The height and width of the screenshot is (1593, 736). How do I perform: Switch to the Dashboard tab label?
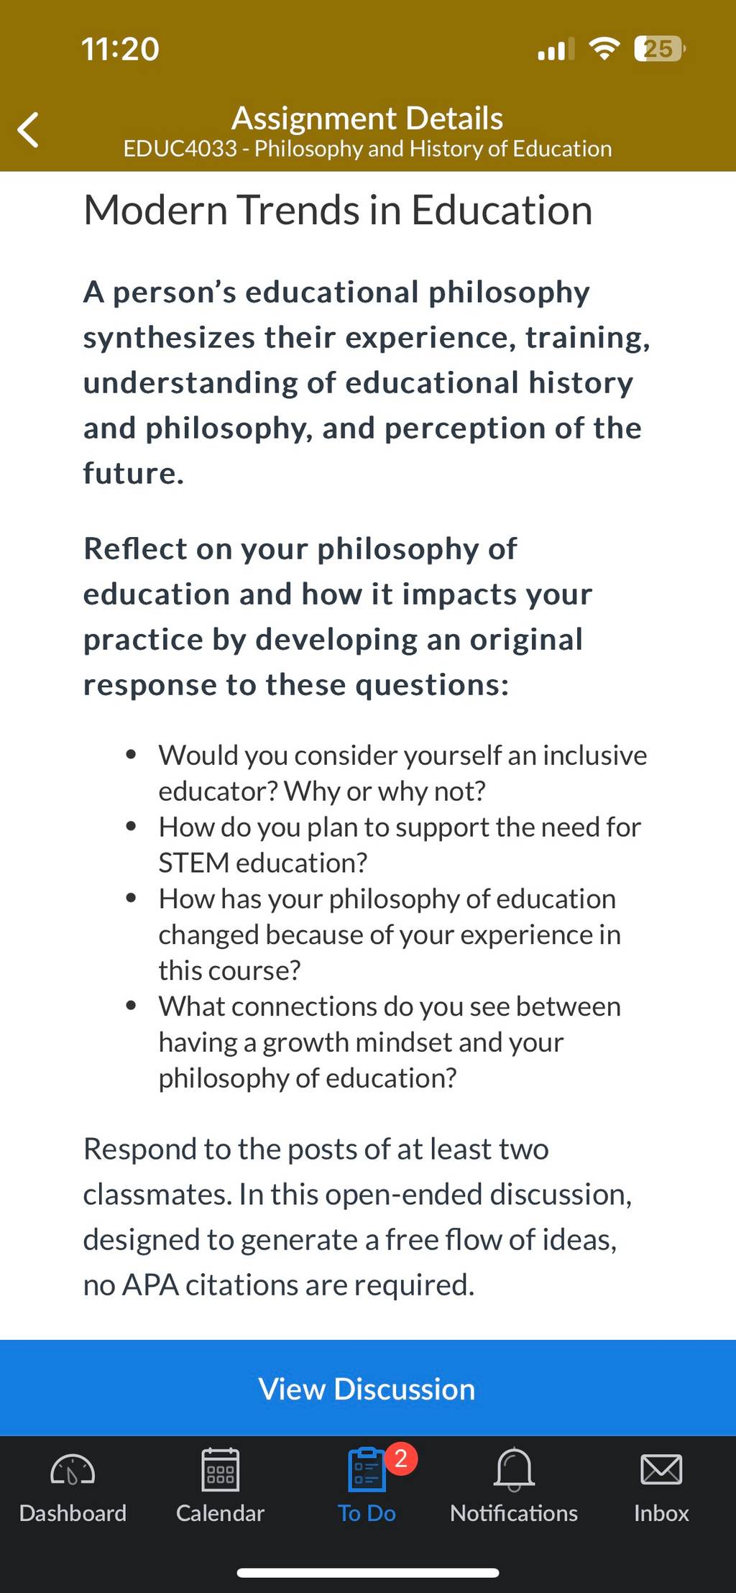(73, 1513)
